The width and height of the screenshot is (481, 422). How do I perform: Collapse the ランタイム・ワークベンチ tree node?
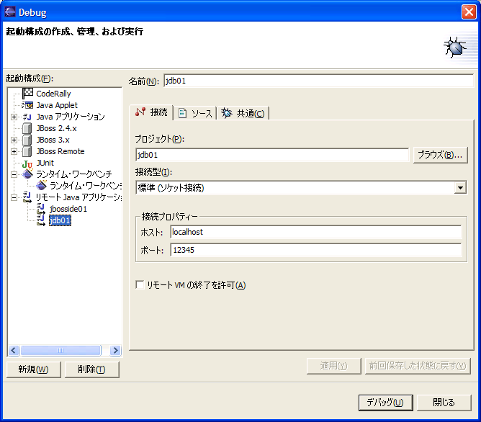point(14,174)
